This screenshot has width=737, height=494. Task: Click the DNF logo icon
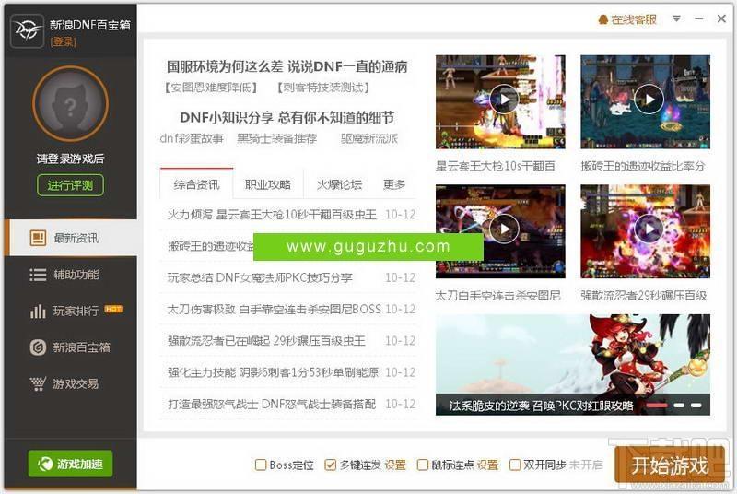click(x=27, y=31)
